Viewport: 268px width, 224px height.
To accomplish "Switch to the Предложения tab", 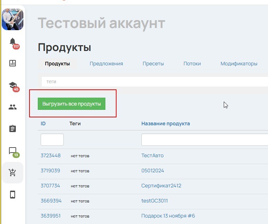I will [x=106, y=64].
